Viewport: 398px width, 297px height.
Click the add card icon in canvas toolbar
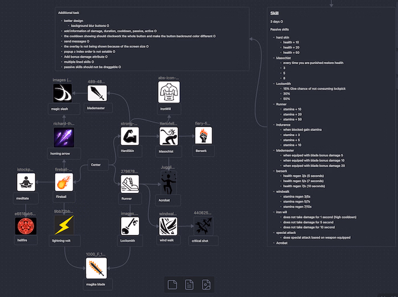[172, 285]
